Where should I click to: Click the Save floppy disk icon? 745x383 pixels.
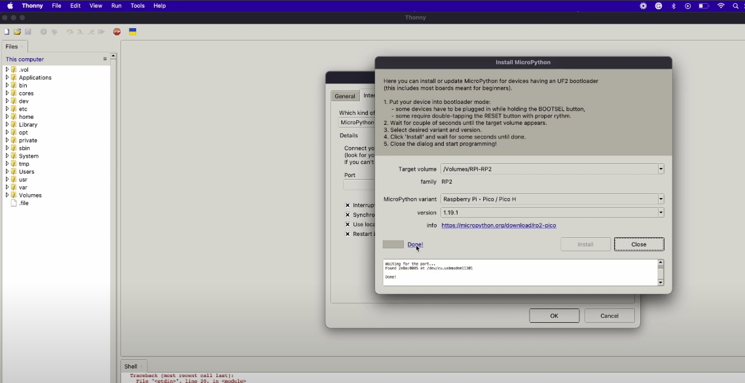click(x=27, y=32)
